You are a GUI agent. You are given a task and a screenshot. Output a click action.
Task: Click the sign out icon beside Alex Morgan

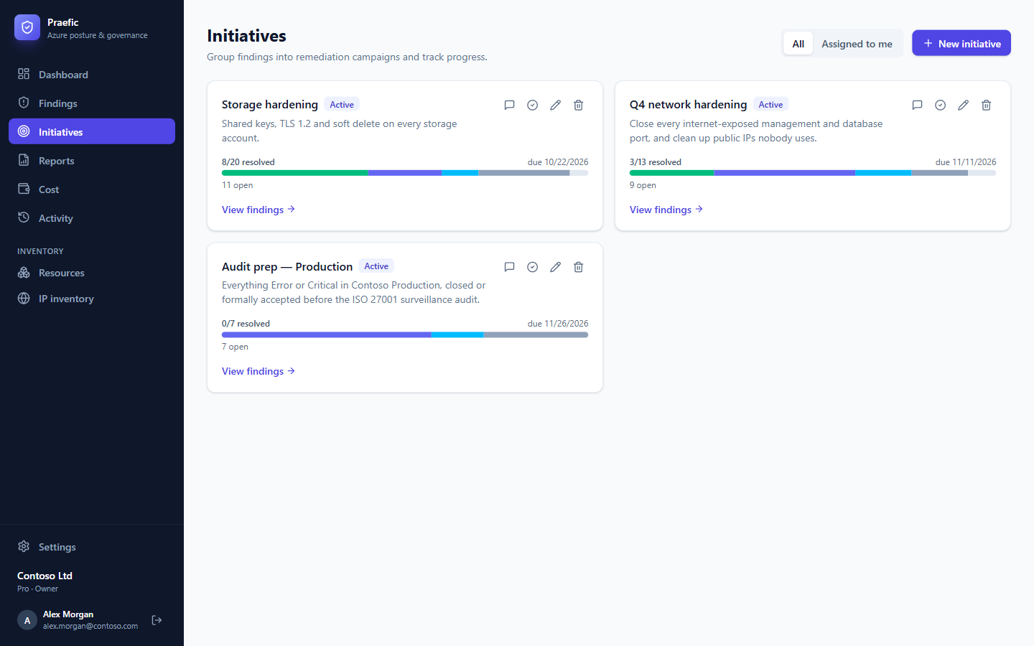point(157,620)
